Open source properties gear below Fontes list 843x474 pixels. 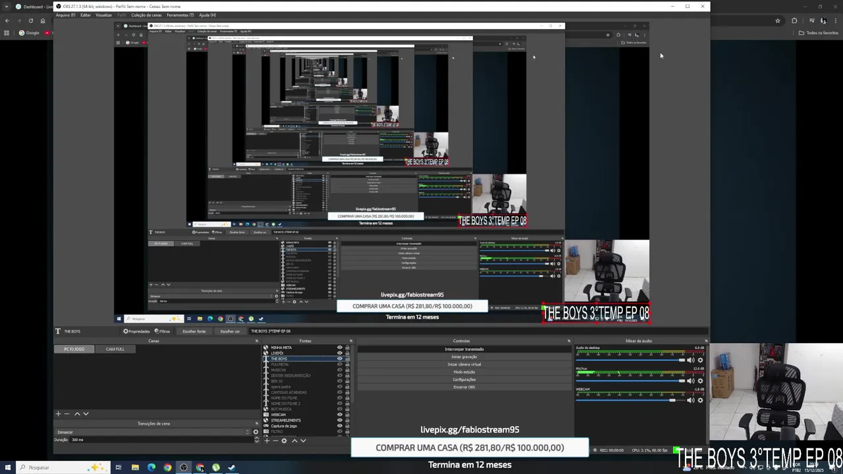click(284, 440)
